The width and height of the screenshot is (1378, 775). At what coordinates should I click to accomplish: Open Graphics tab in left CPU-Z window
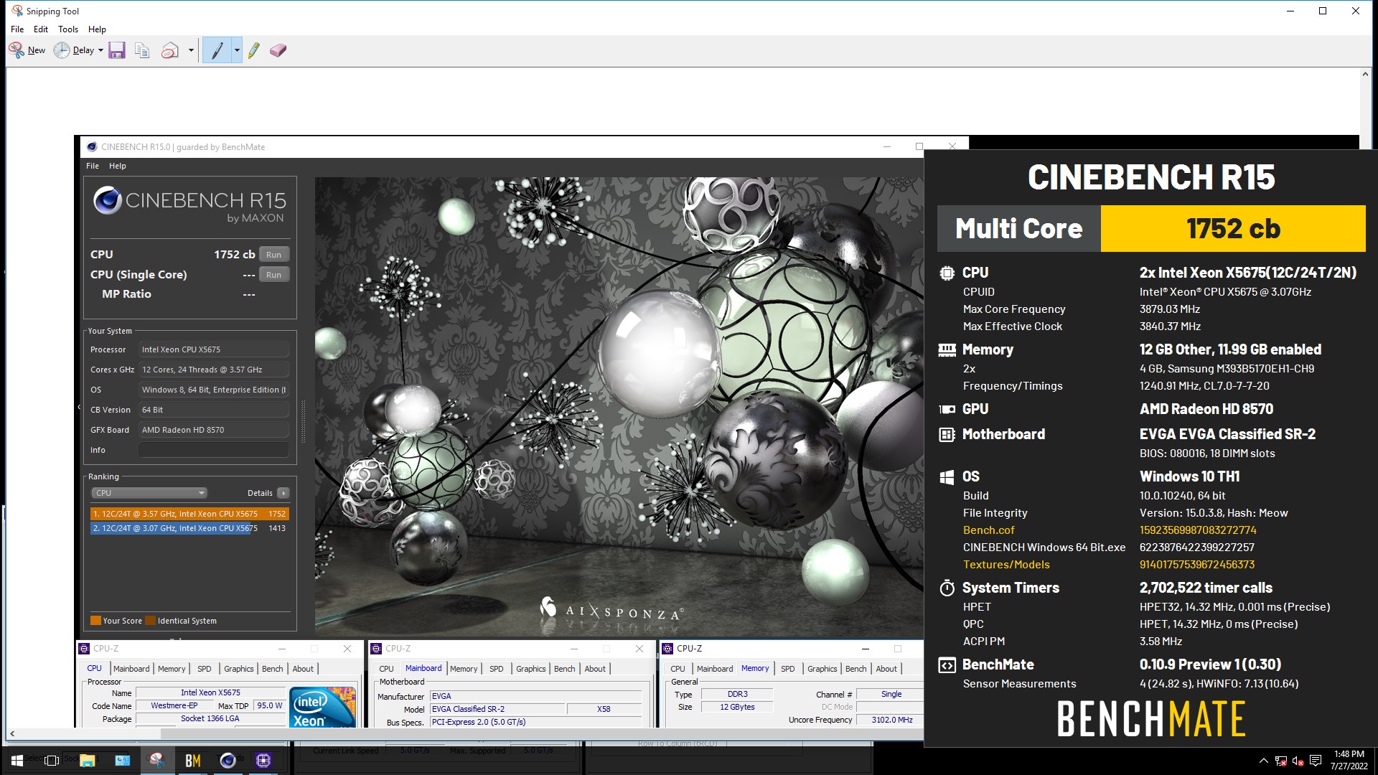click(239, 669)
